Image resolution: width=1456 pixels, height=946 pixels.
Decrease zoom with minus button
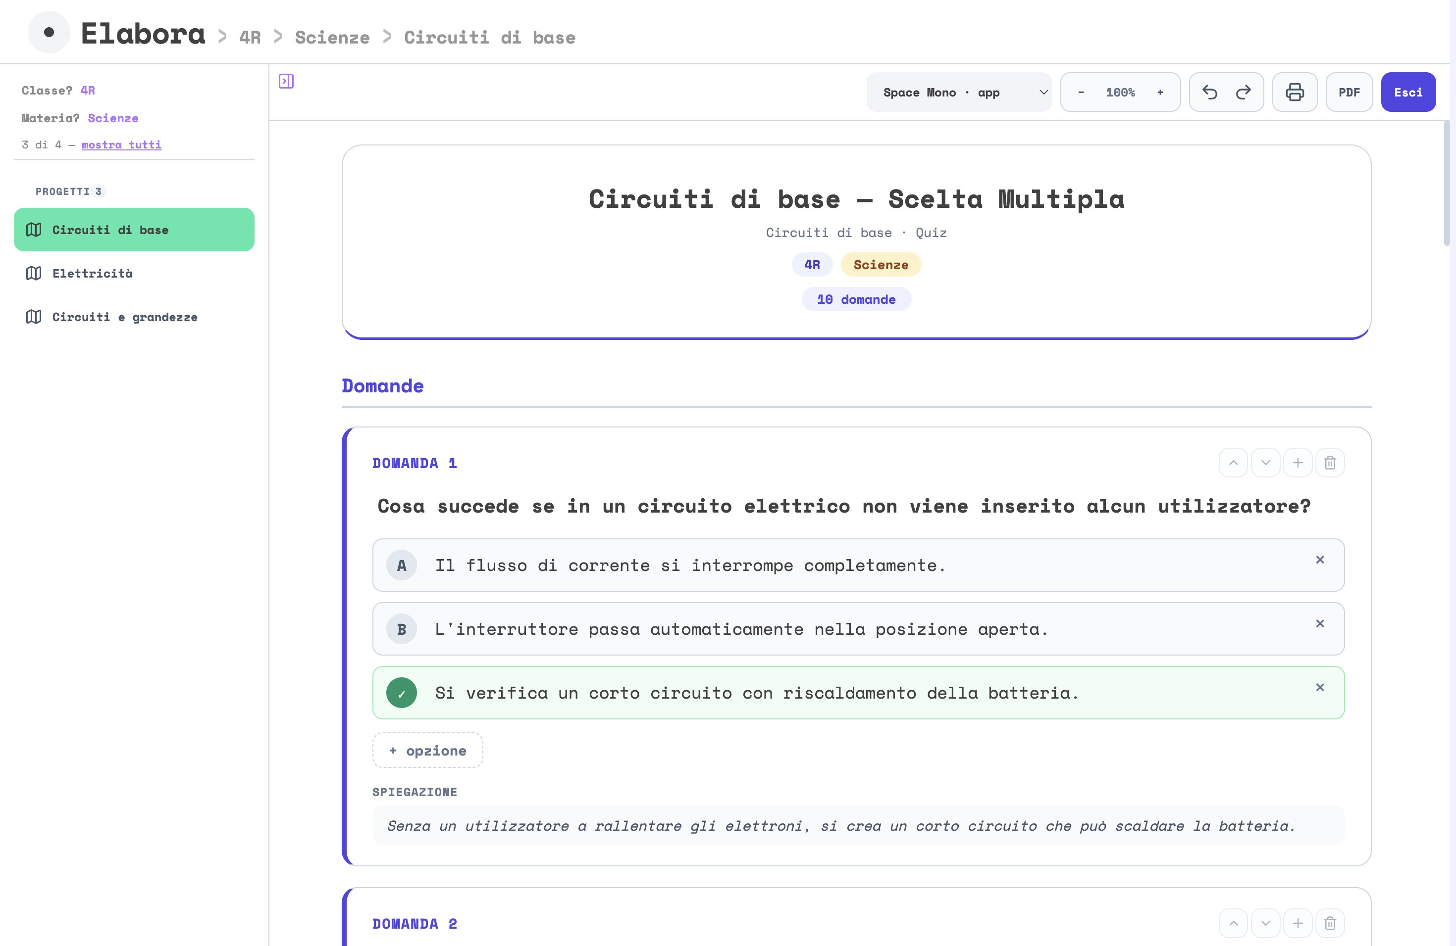click(x=1081, y=93)
